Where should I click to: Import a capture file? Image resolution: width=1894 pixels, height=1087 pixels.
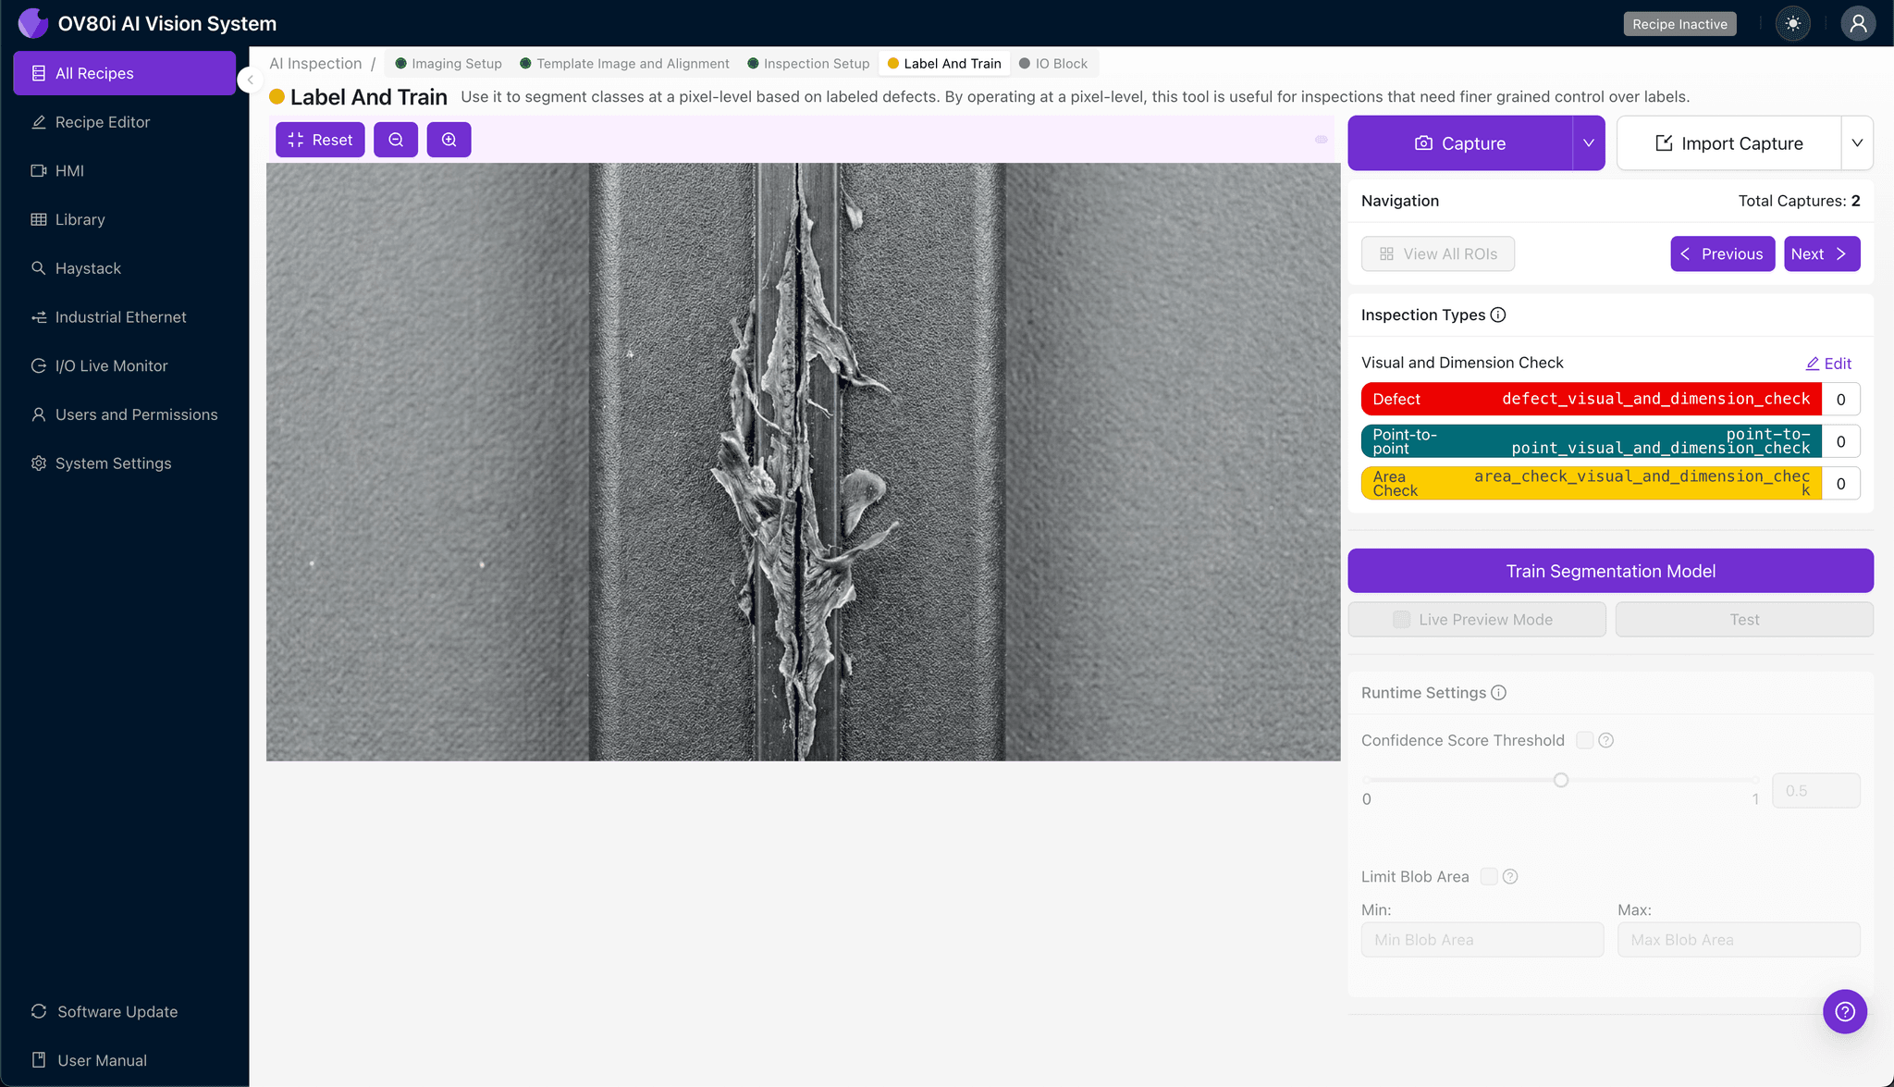point(1728,143)
